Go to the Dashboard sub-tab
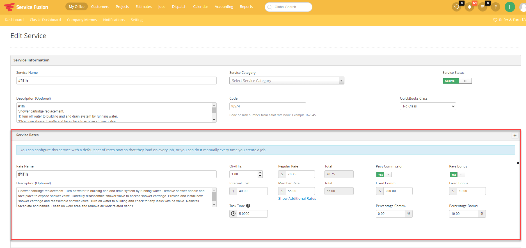This screenshot has height=248, width=526. pos(14,20)
